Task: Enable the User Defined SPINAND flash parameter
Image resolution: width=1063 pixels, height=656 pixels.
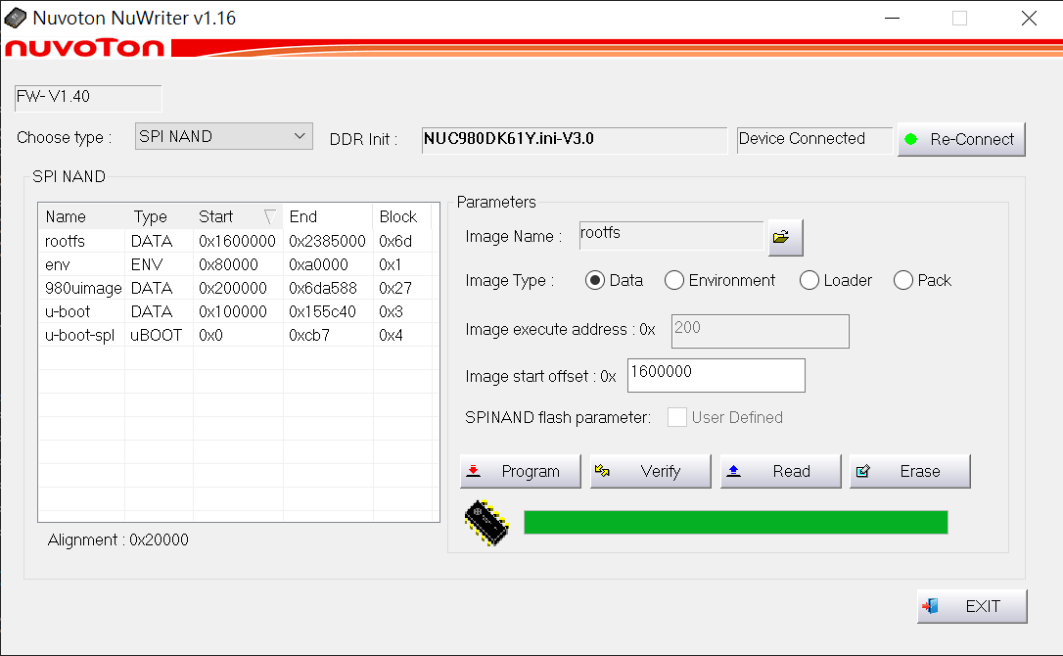Action: 677,417
